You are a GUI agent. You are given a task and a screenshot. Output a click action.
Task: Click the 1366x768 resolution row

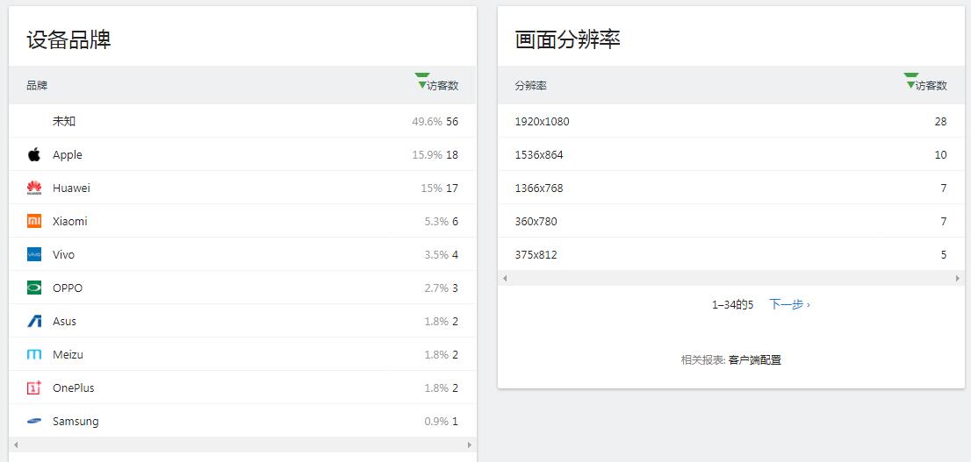[x=730, y=188]
